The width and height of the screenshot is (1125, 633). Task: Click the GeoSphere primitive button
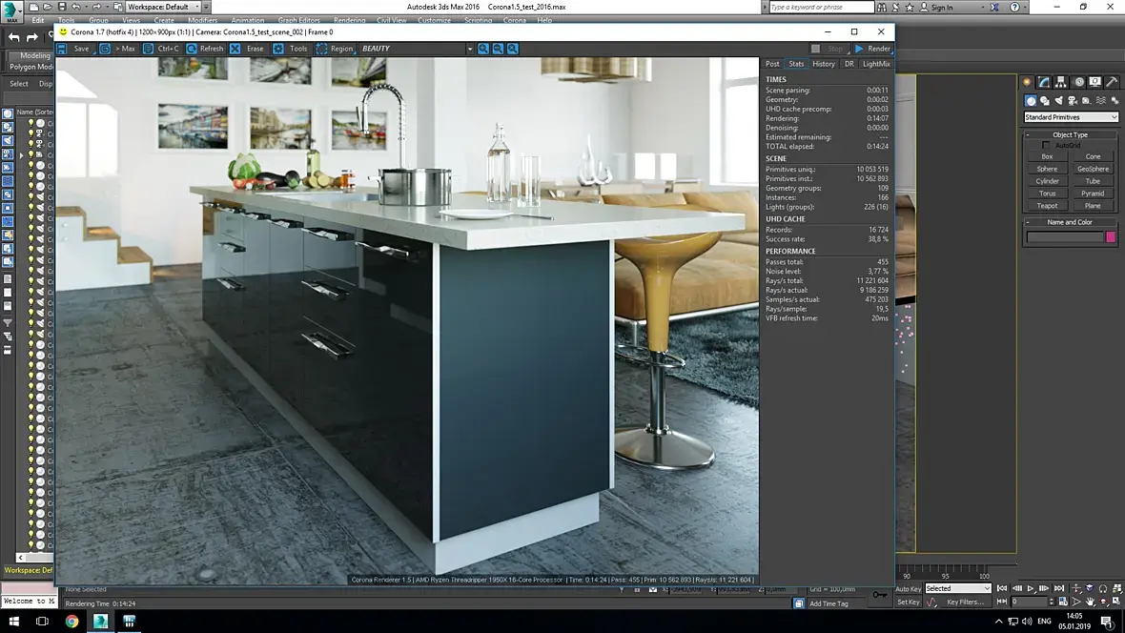[1093, 169]
